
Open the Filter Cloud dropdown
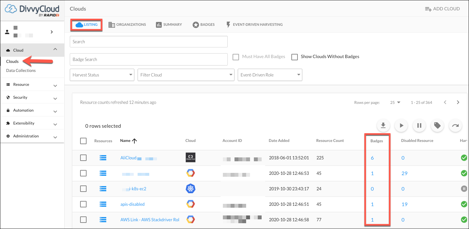tap(186, 75)
